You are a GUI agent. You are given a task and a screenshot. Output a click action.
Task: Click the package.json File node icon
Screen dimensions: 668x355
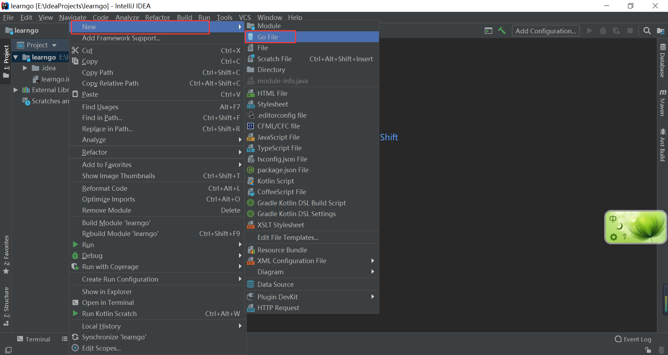pyautogui.click(x=250, y=170)
